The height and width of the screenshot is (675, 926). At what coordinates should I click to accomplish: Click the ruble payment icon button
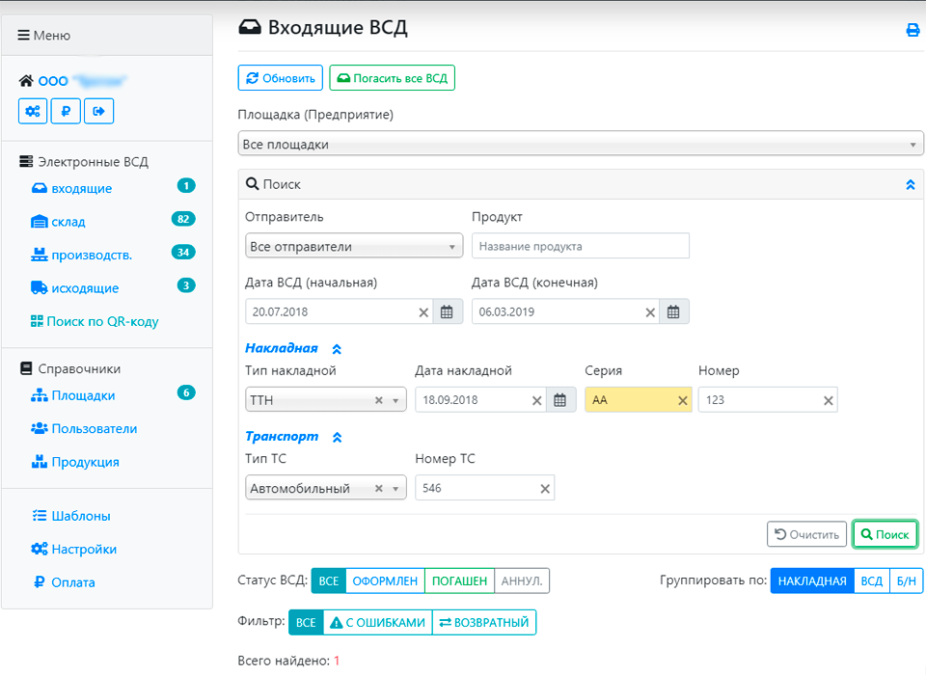(66, 111)
